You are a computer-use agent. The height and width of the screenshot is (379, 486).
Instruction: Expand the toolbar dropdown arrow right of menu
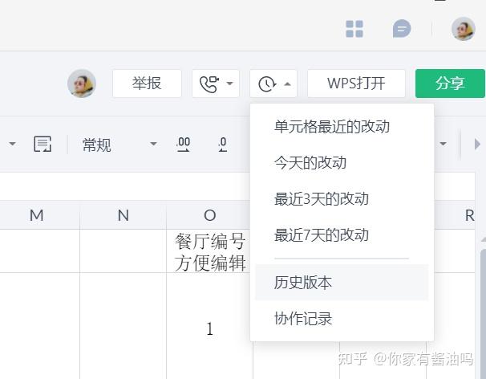tap(443, 144)
